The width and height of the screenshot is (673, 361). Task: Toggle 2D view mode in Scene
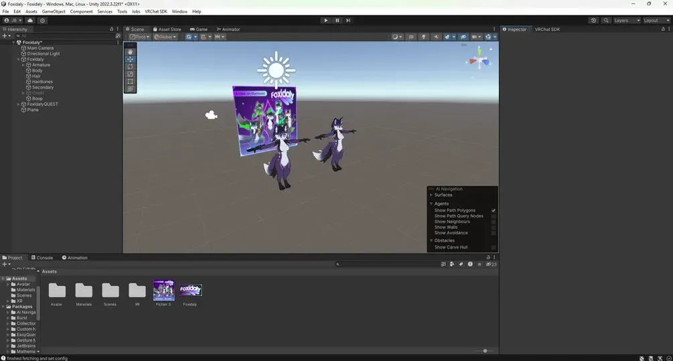click(x=411, y=37)
